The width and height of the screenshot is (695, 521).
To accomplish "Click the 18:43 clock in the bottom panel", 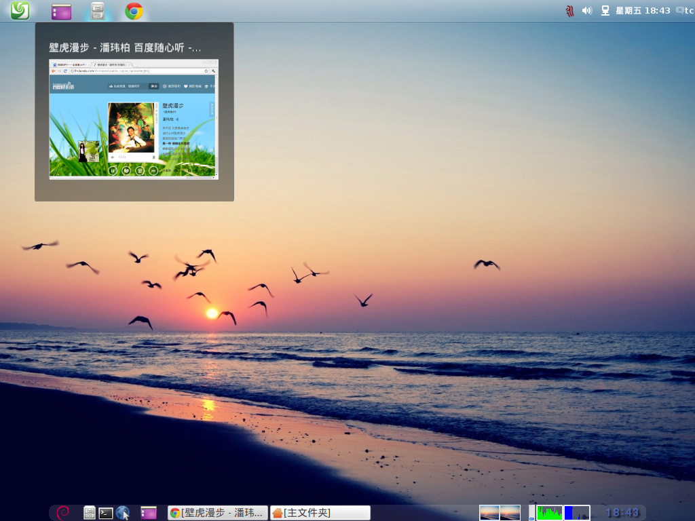I will point(622,513).
